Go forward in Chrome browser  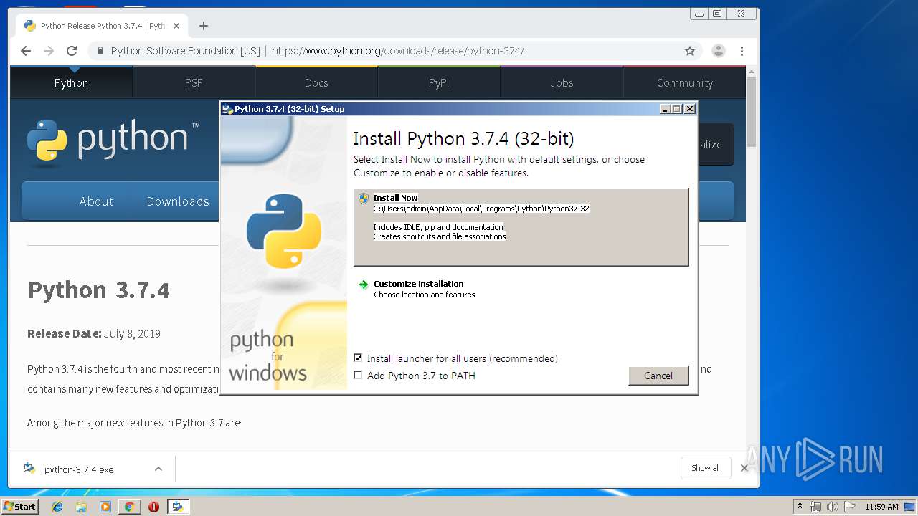click(49, 51)
